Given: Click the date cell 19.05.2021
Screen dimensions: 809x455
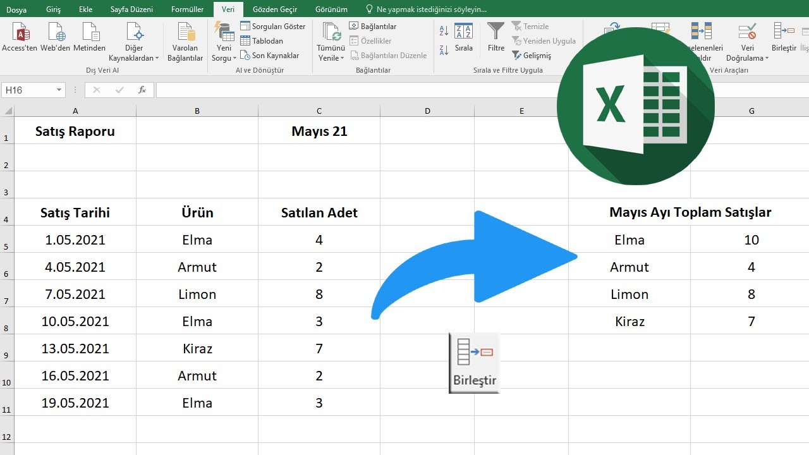Looking at the screenshot, I should click(x=75, y=403).
